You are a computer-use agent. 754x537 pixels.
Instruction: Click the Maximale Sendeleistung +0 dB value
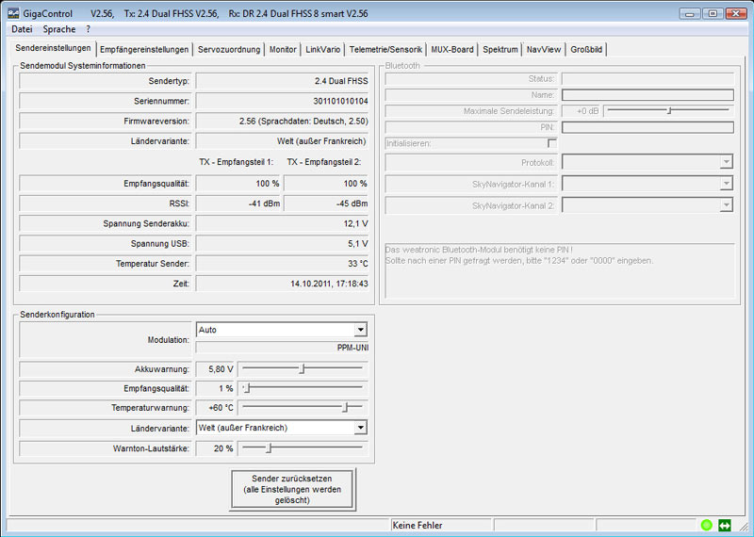(587, 111)
